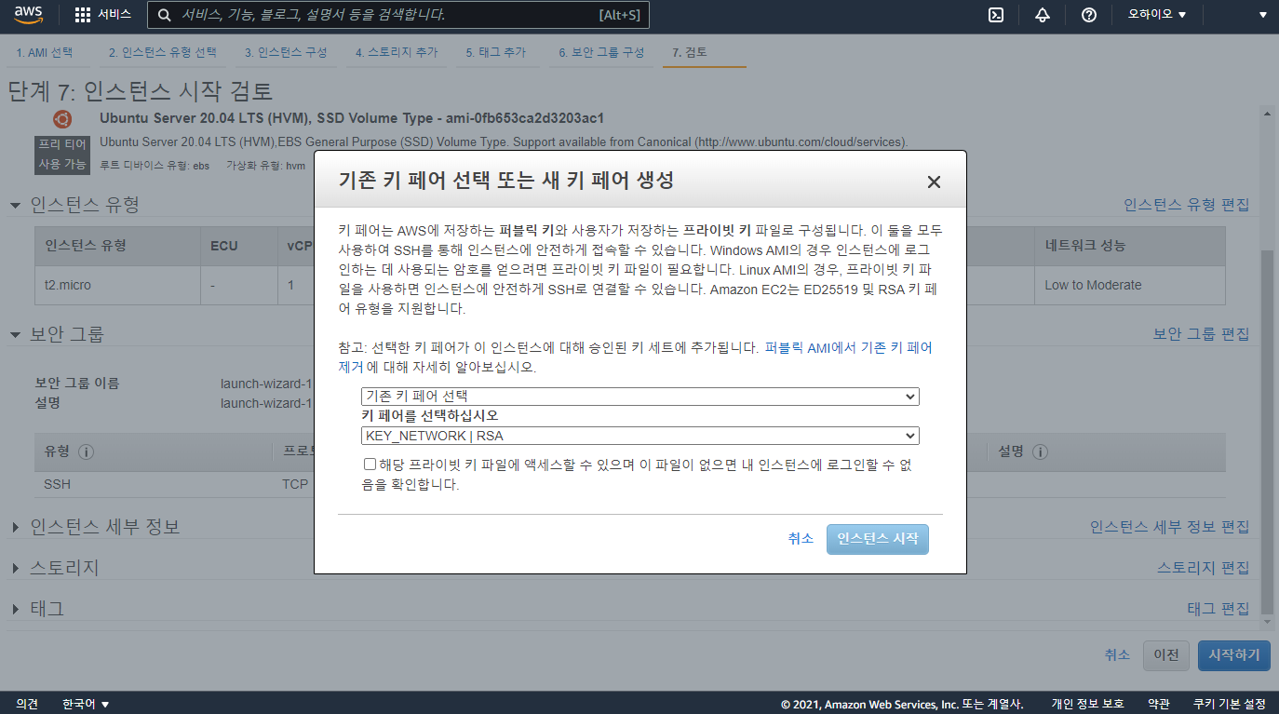The height and width of the screenshot is (714, 1279).
Task: Open the 기존 키 페어 선택 dropdown
Action: 640,397
